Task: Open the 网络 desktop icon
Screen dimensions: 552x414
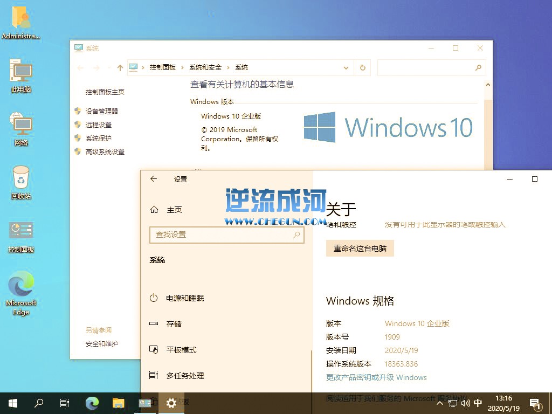Action: pyautogui.click(x=21, y=129)
